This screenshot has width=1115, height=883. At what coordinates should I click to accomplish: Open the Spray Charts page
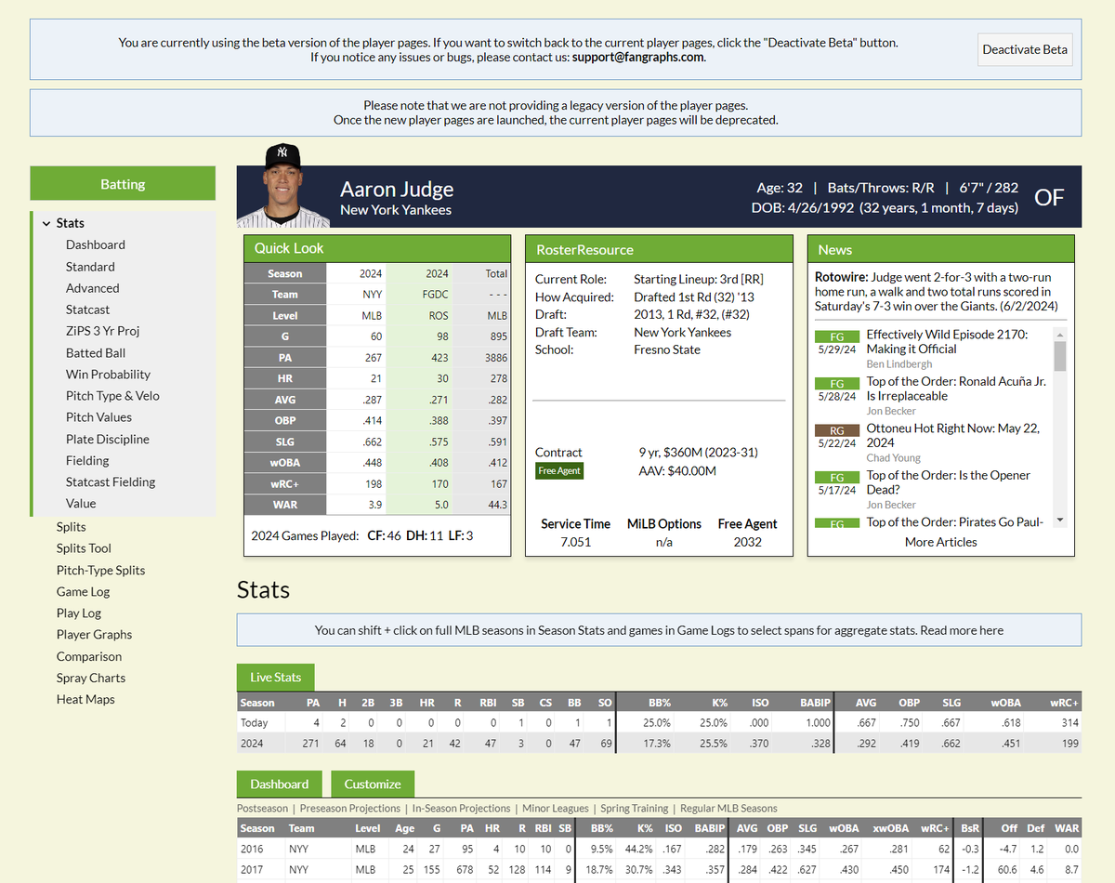coord(91,678)
